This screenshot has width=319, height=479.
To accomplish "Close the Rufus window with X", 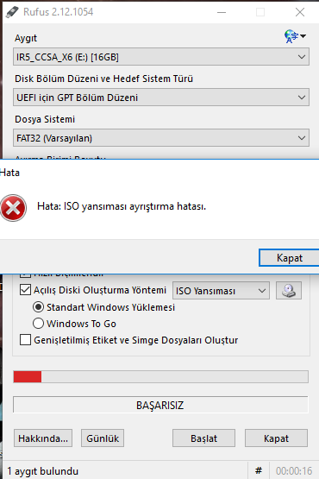I will click(300, 12).
